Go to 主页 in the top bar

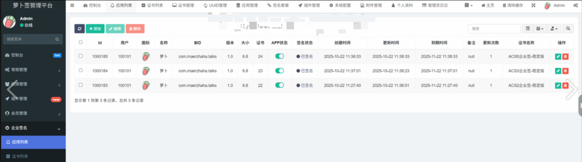tap(487, 5)
